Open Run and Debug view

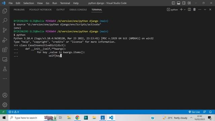[5, 40]
